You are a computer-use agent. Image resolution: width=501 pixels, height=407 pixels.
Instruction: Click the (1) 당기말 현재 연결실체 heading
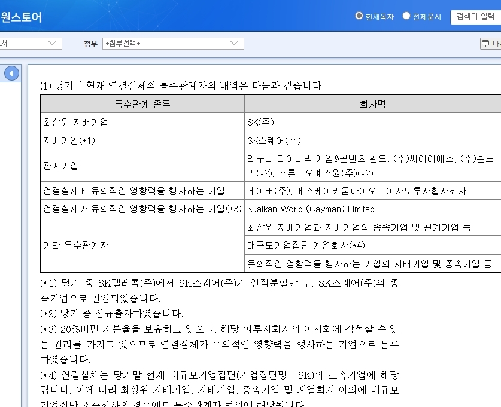click(x=182, y=85)
